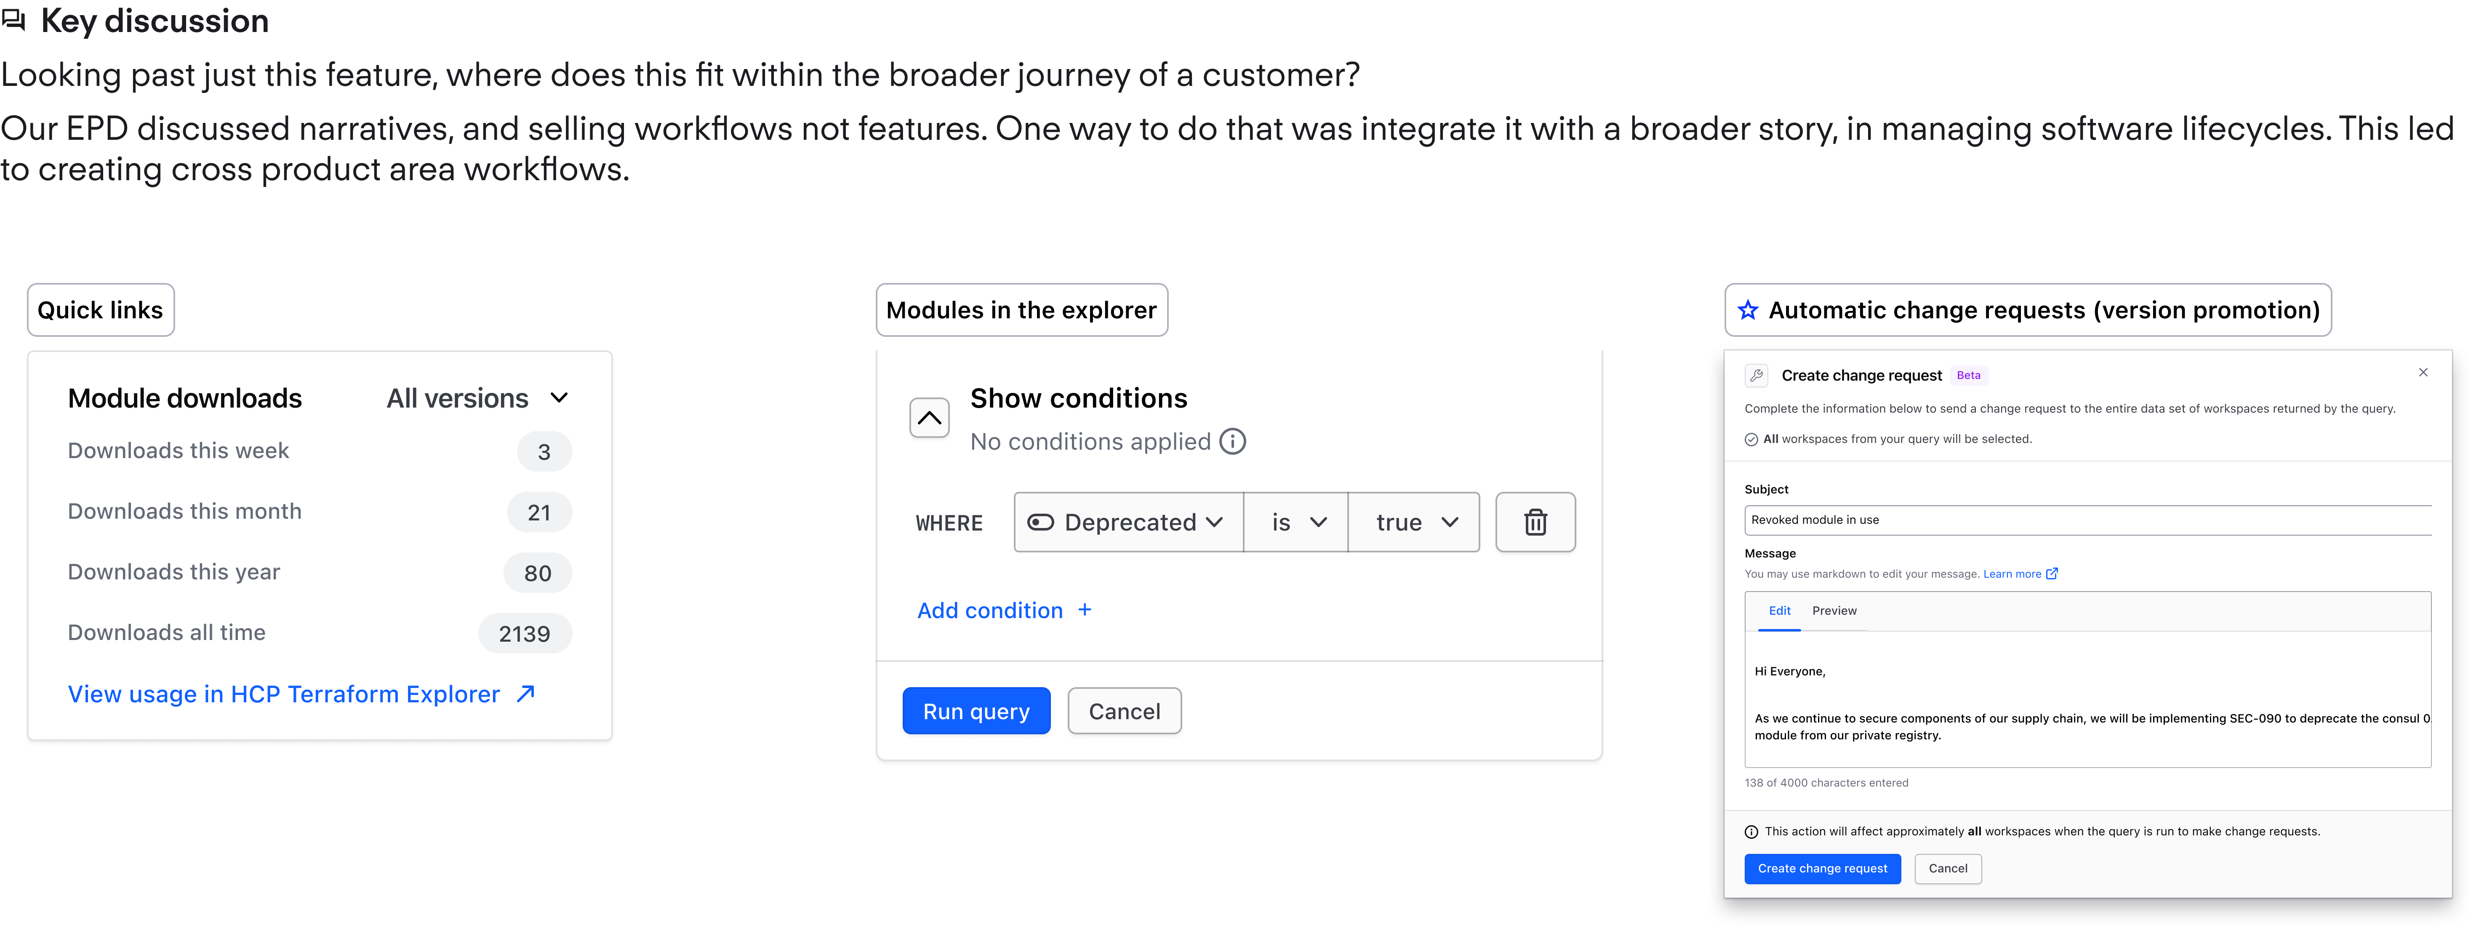This screenshot has height=928, width=2479.
Task: Open the 'true' value dropdown
Action: (1414, 522)
